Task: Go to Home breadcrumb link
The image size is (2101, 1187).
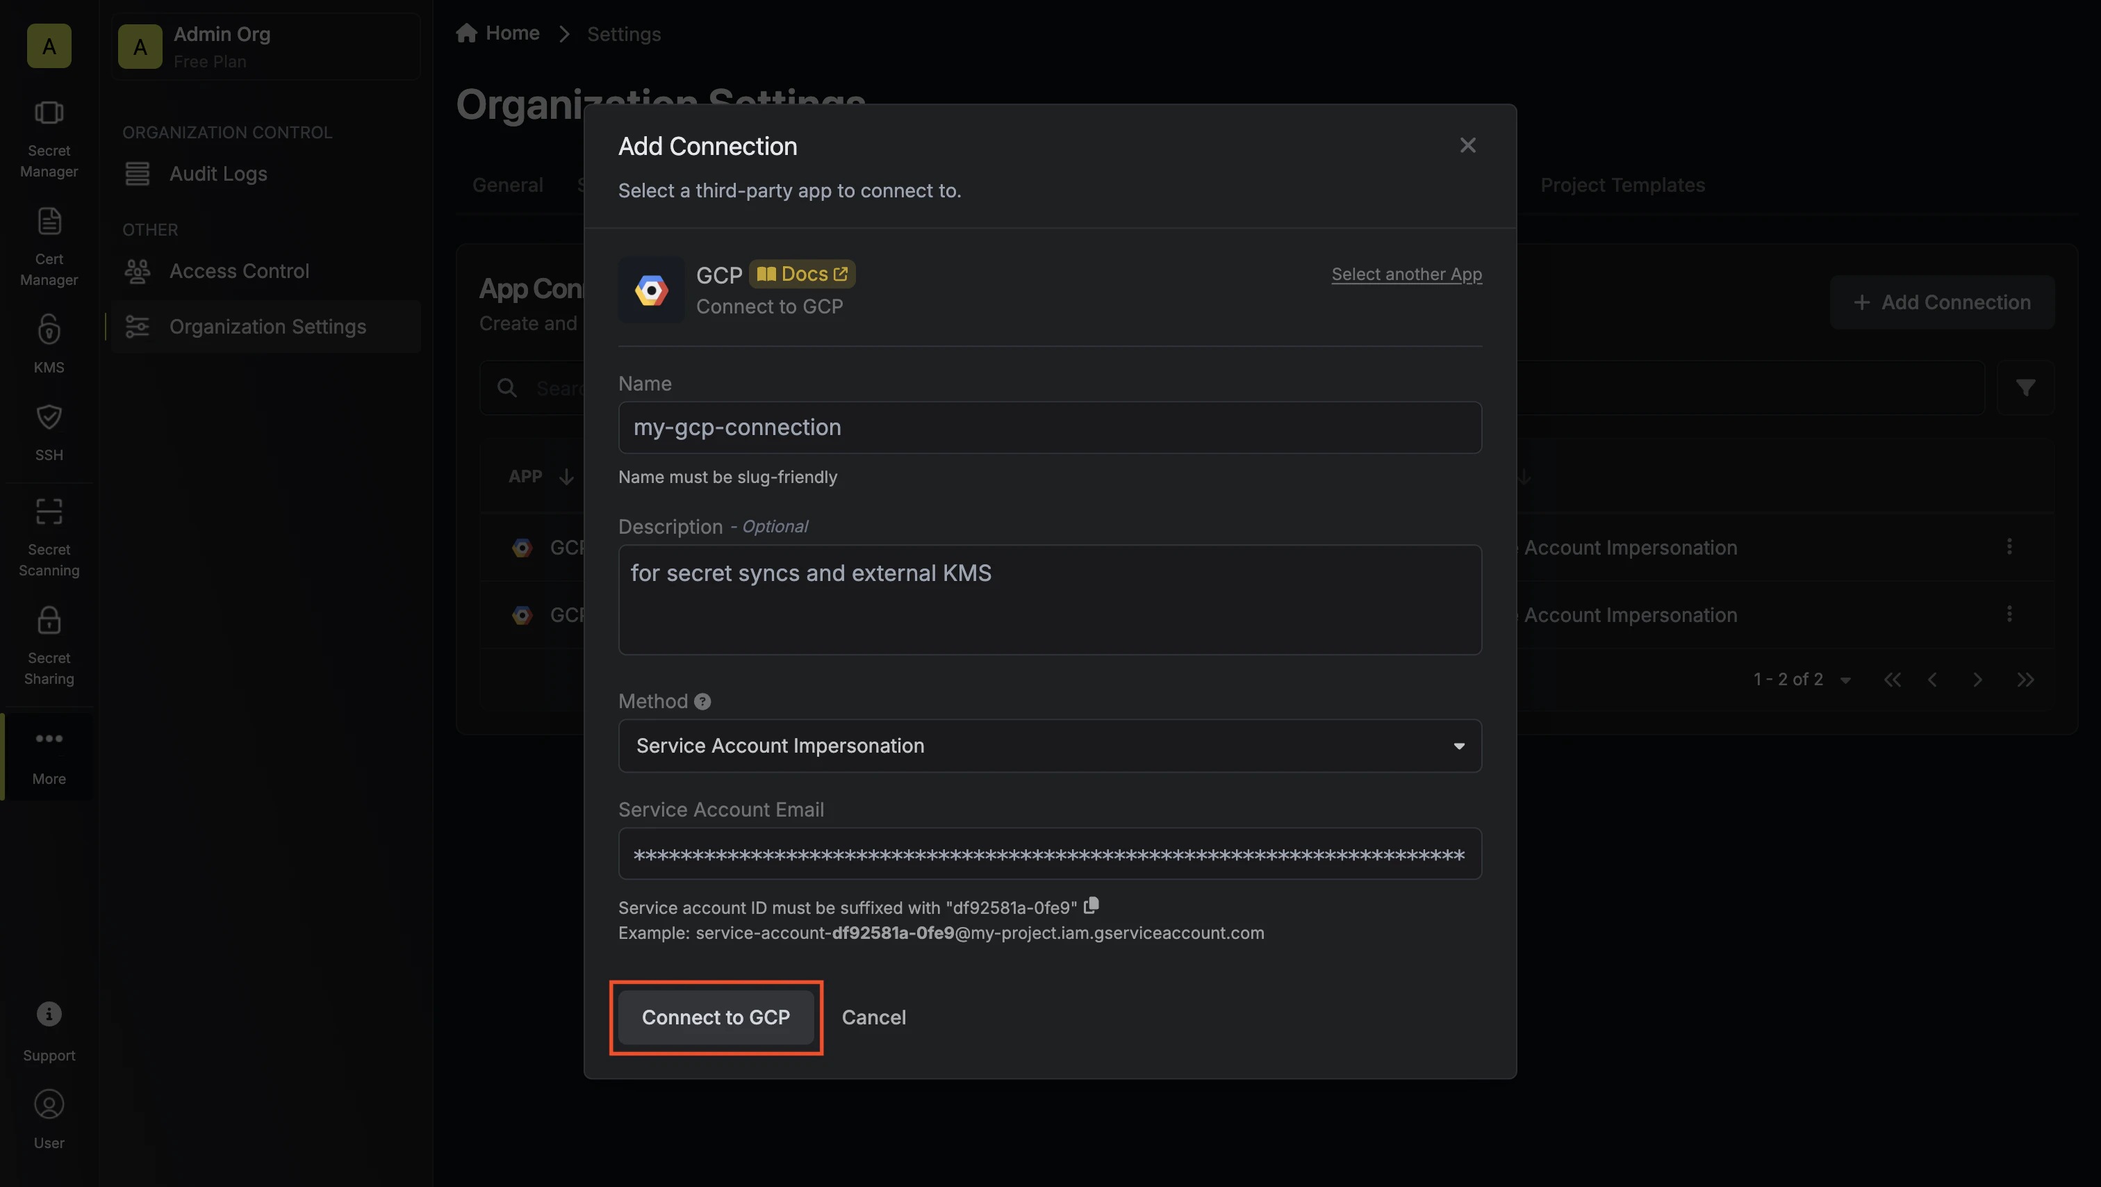Action: (x=512, y=33)
